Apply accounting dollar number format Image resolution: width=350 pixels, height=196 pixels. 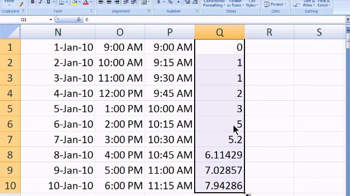coord(159,2)
